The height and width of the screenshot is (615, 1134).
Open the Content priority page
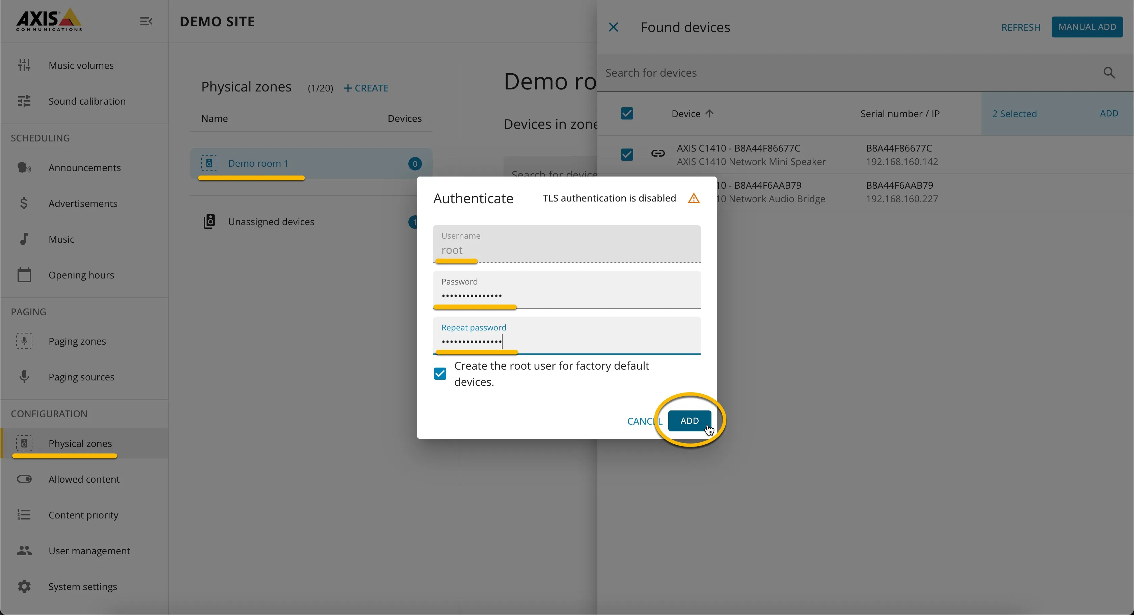click(x=83, y=515)
